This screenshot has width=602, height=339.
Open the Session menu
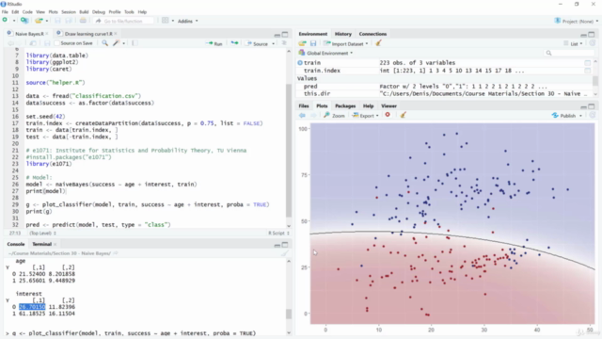(x=69, y=12)
